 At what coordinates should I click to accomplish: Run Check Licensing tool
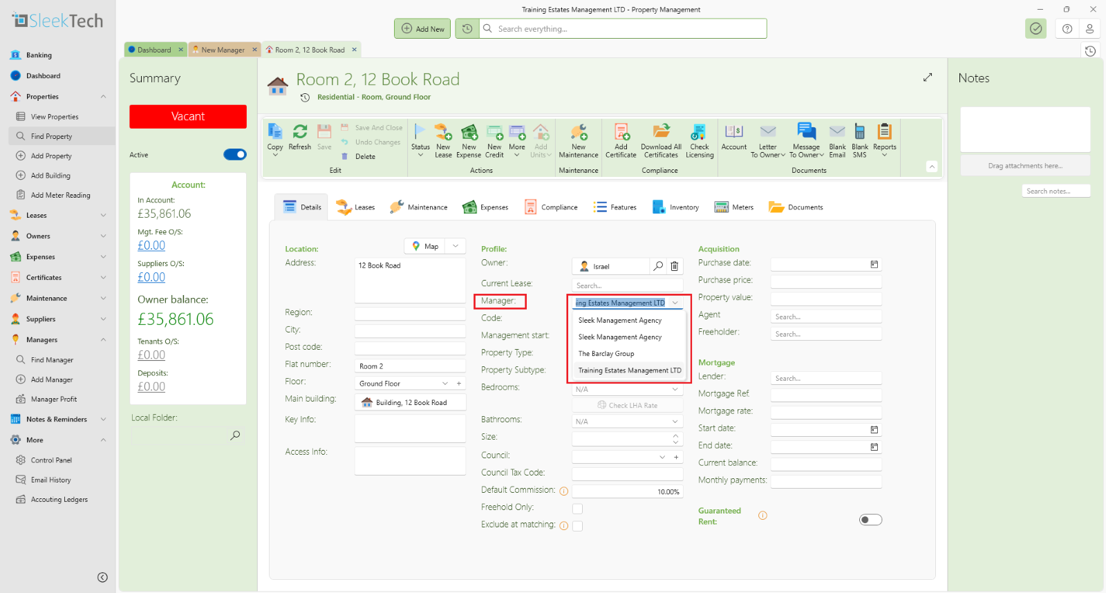tap(700, 140)
